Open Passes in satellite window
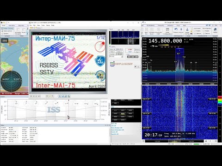Screen dimensions: 222x166 24,31
